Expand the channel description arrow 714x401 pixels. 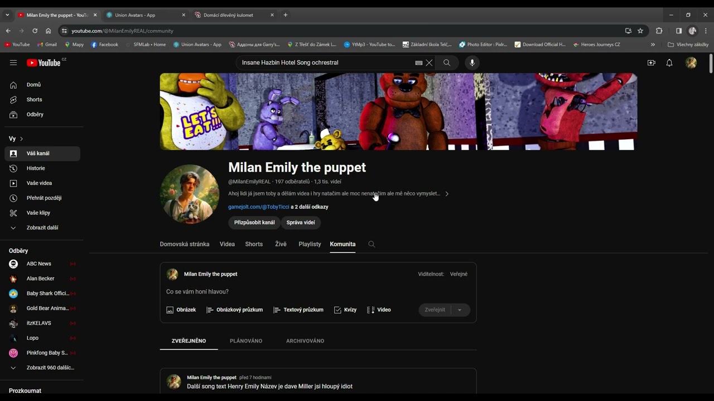(446, 194)
